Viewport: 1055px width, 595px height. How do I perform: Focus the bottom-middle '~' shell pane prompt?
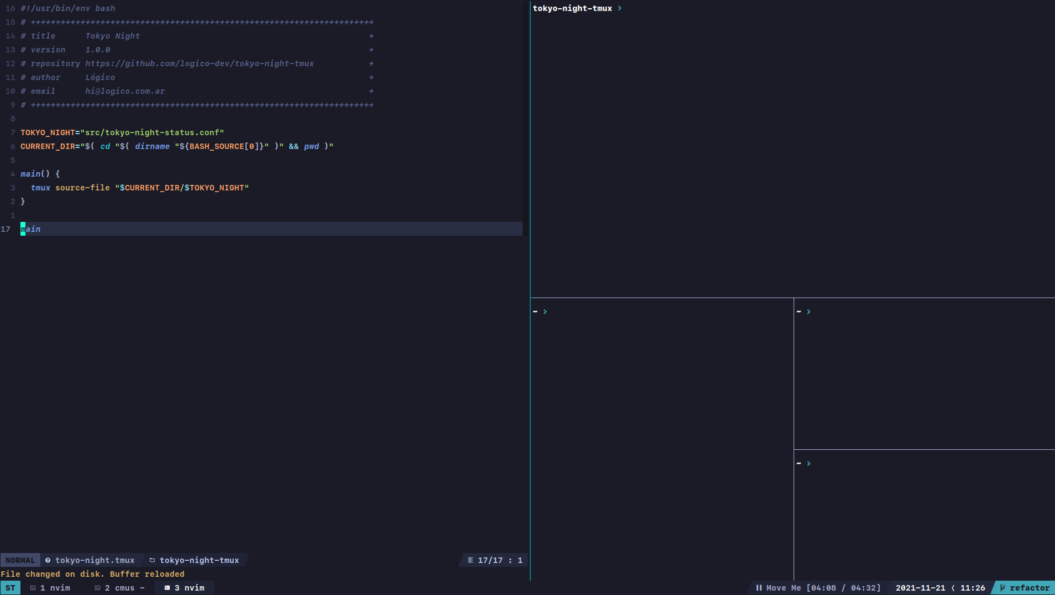click(540, 312)
